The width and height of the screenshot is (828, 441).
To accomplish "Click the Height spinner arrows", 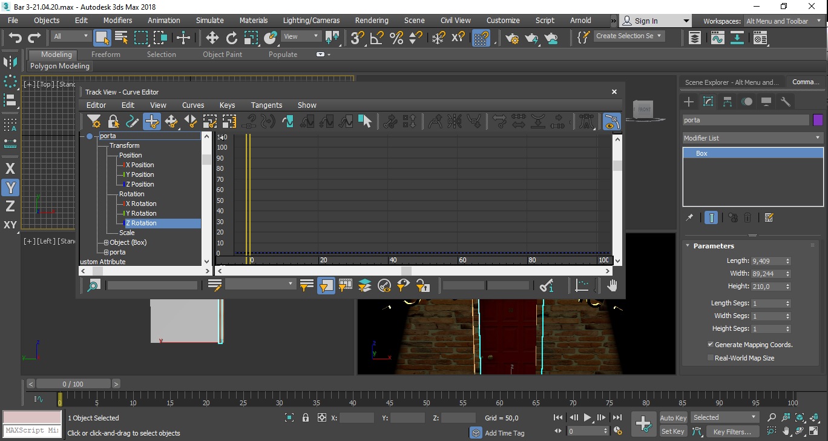I will coord(787,287).
